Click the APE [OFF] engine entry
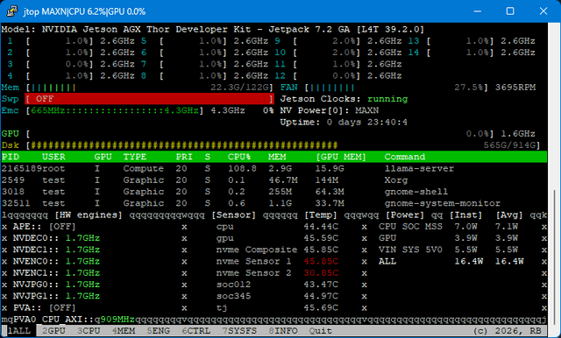This screenshot has height=338, width=561. pos(45,227)
